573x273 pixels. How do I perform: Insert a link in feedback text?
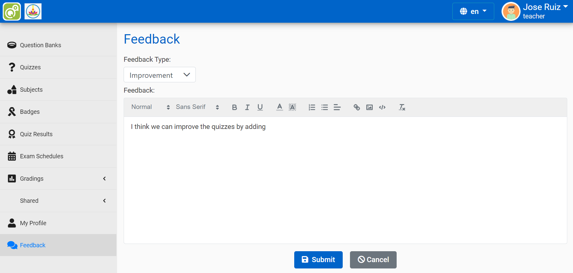(357, 107)
